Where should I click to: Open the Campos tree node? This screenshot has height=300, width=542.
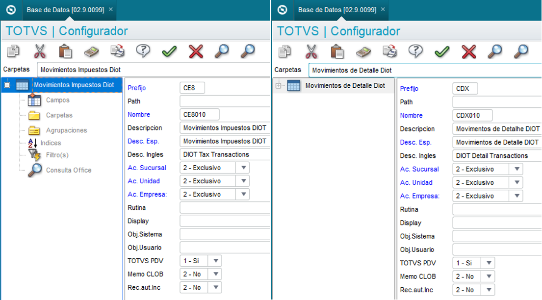[x=58, y=100]
